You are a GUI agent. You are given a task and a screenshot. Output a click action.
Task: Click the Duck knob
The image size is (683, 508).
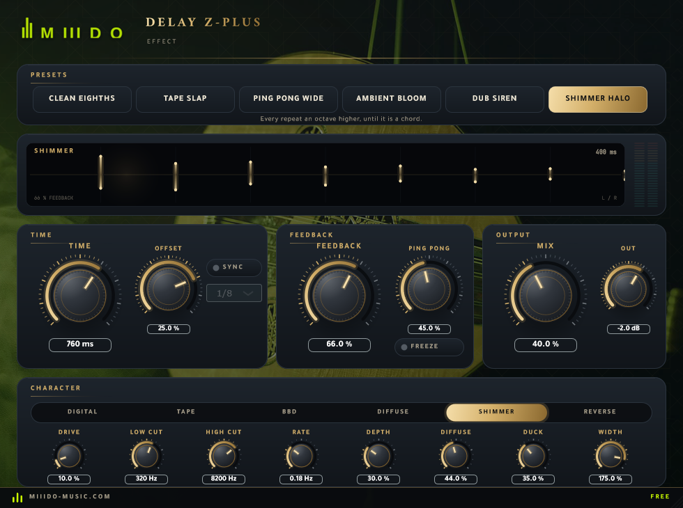[x=532, y=456]
